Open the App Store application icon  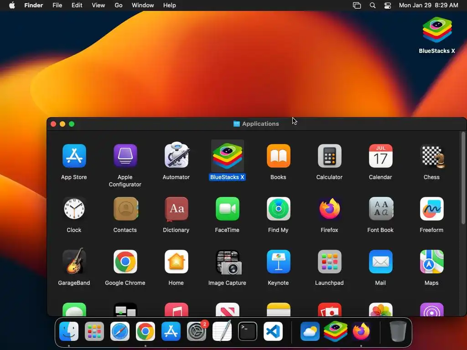click(x=74, y=156)
